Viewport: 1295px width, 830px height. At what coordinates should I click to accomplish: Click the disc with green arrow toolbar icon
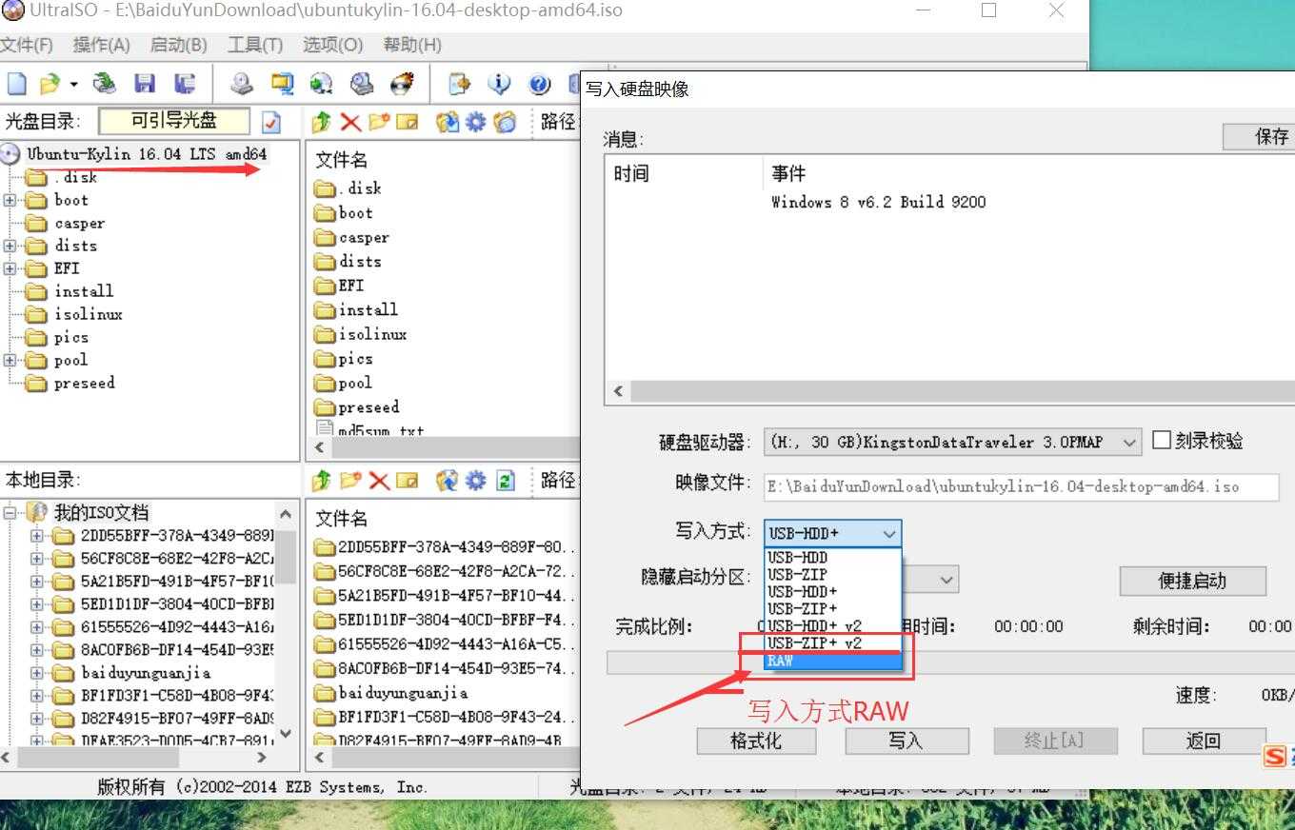(322, 84)
